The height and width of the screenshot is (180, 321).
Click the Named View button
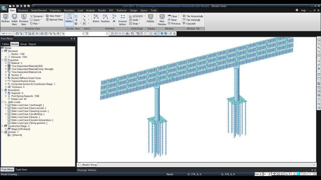[54, 20]
